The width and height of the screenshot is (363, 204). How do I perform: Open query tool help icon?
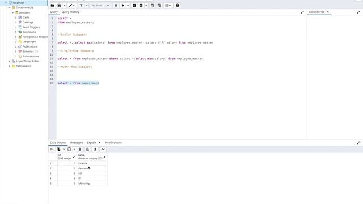click(x=178, y=5)
